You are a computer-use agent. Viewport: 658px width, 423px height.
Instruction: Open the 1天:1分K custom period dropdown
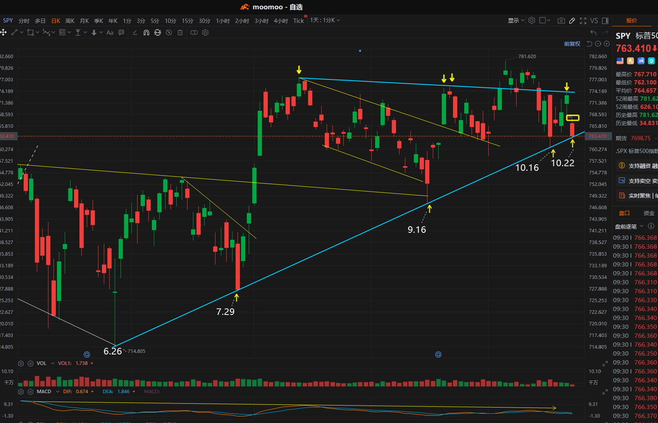[325, 20]
